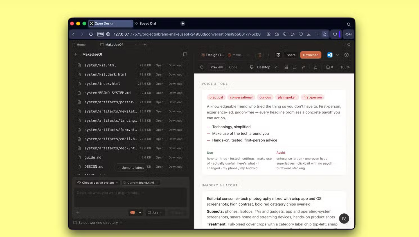Image resolution: width=419 pixels, height=237 pixels.
Task: Click the orange Download button
Action: [x=311, y=55]
